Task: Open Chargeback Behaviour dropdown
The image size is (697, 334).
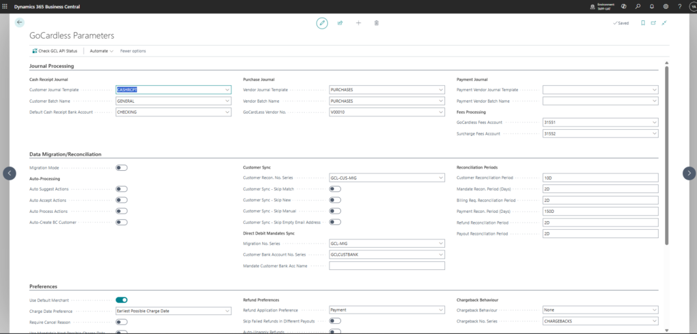Action: tap(654, 310)
